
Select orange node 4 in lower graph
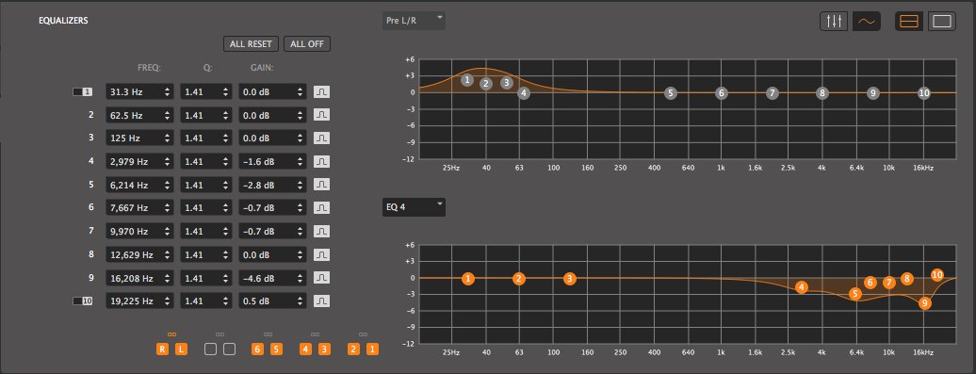click(802, 287)
